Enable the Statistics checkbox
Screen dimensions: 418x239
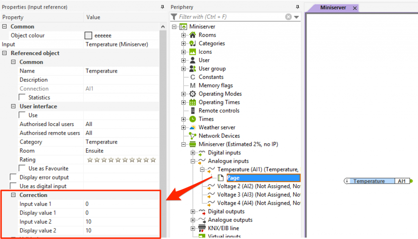coord(22,97)
